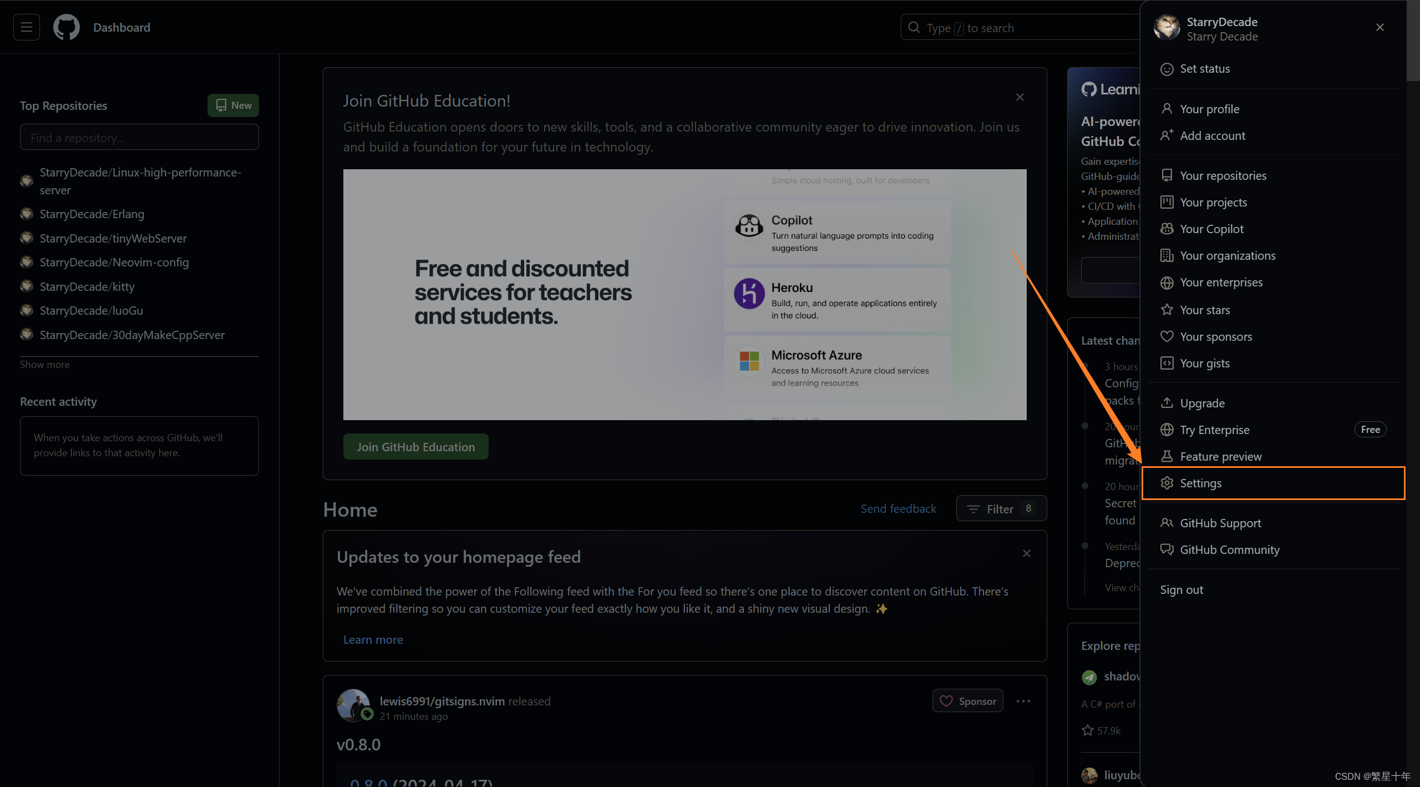Click the Type / to search box
Viewport: 1420px width, 787px height.
tap(1021, 28)
